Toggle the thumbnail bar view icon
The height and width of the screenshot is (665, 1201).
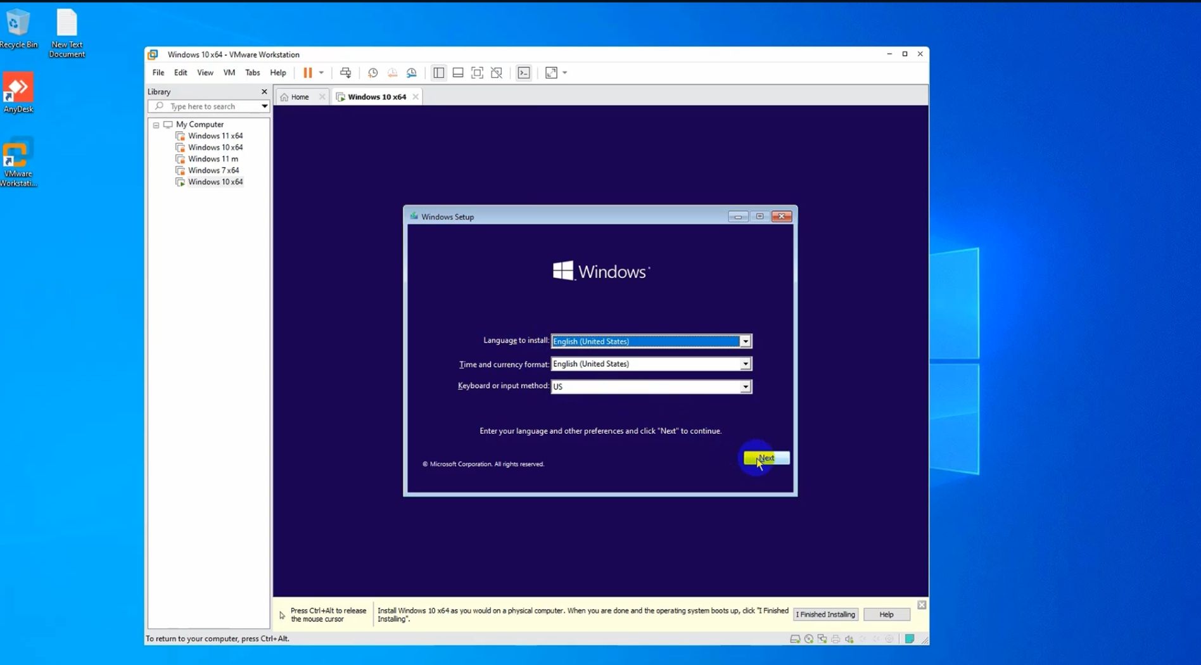458,73
